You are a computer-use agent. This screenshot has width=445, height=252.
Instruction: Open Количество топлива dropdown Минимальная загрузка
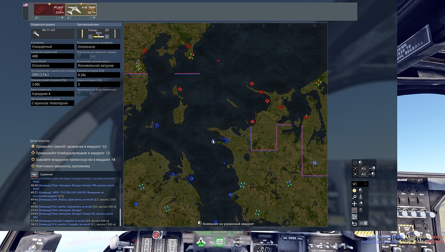click(98, 65)
